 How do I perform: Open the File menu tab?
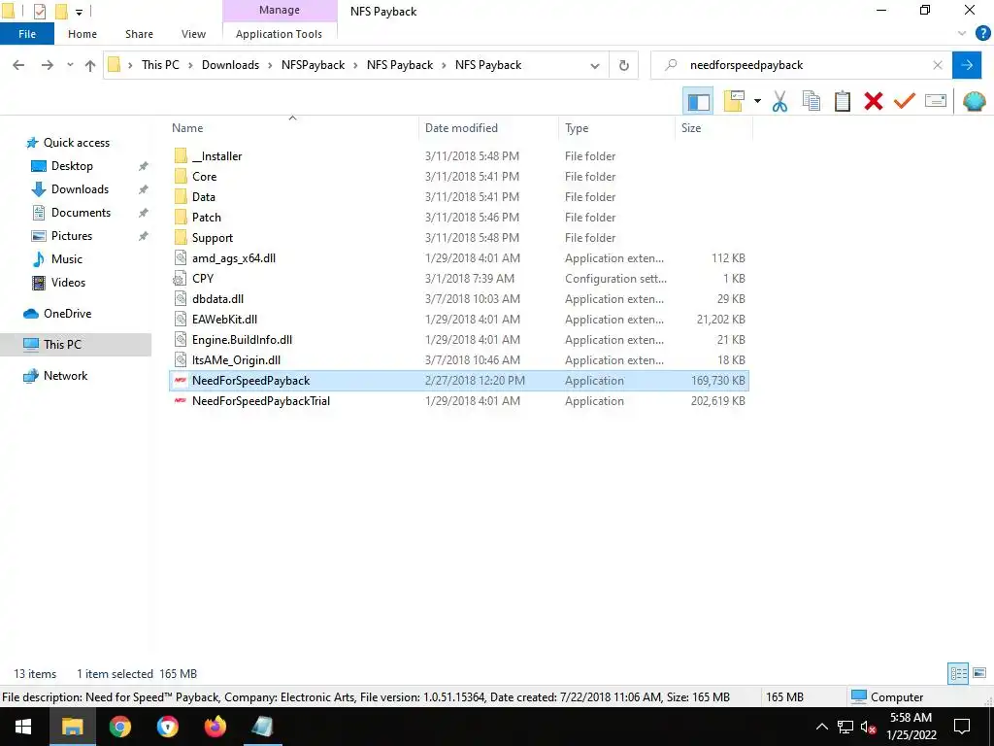tap(27, 34)
